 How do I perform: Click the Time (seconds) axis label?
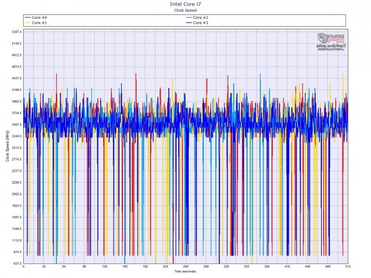point(185,271)
